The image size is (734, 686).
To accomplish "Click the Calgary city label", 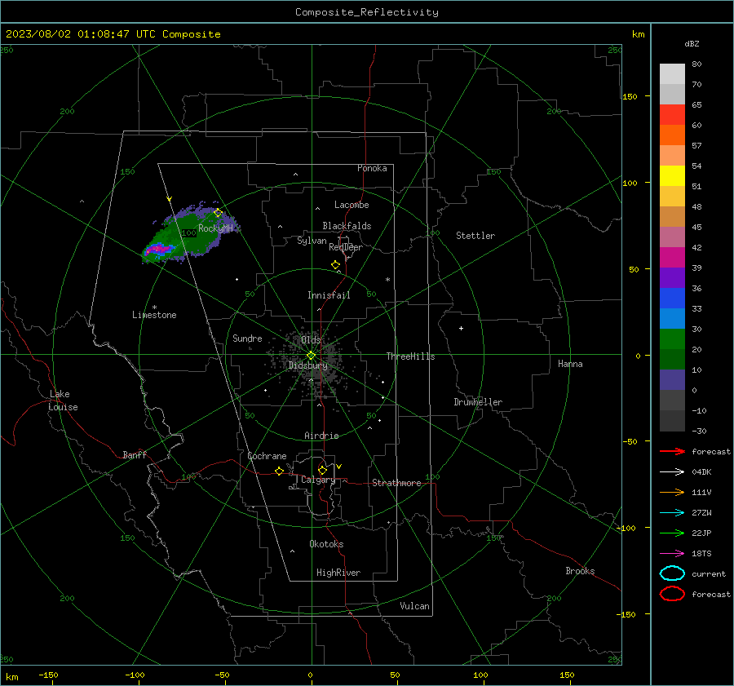I will (318, 480).
